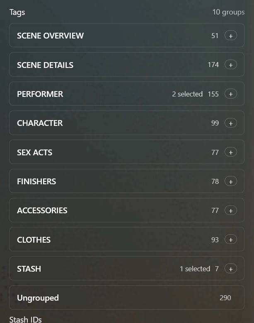
Task: Click plus icon on Stash group
Action: coord(231,269)
